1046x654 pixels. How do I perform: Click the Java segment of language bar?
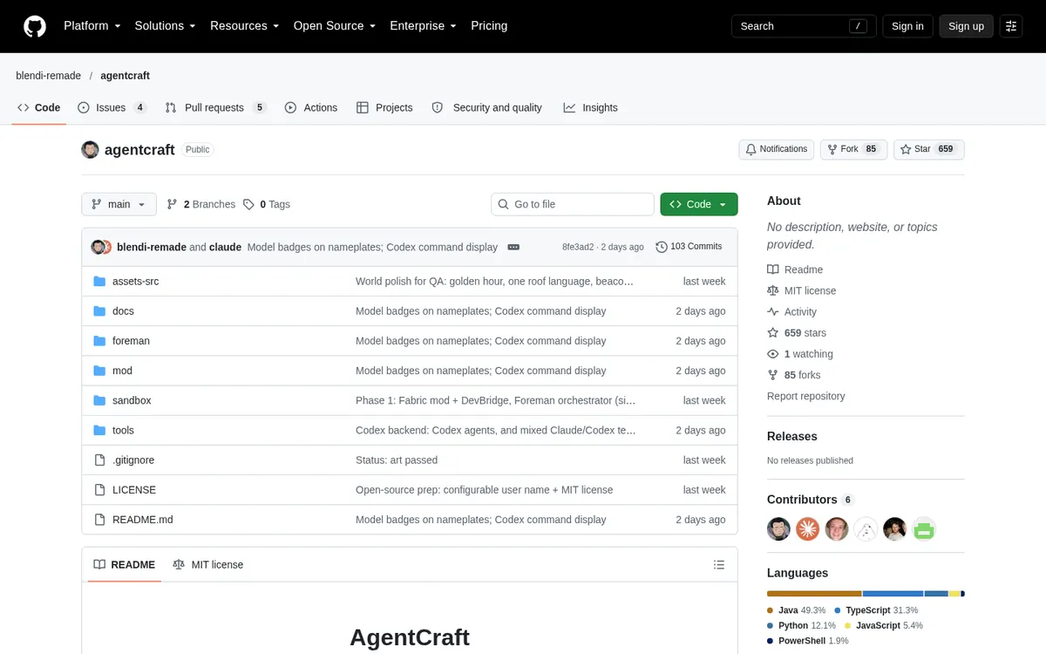coord(815,594)
